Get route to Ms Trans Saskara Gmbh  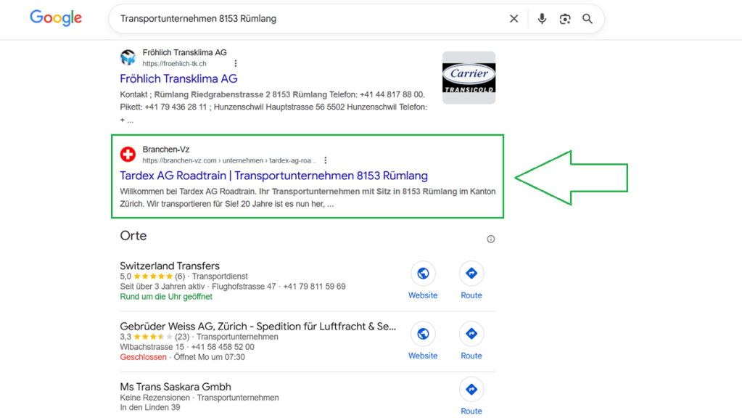click(x=471, y=390)
